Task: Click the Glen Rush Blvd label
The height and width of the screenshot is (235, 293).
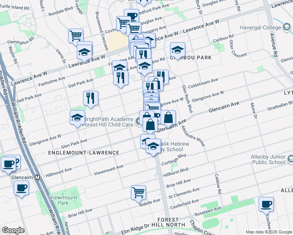Action: (187, 99)
